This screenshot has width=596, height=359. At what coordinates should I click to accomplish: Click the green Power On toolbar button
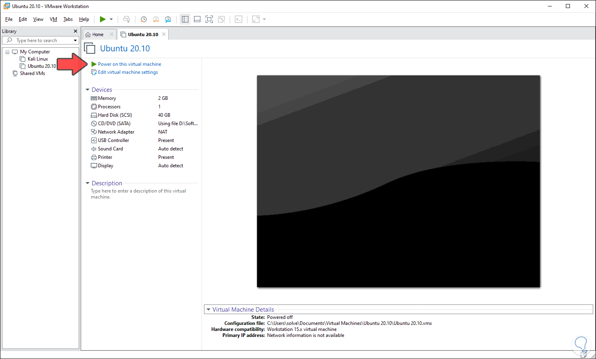coord(103,19)
